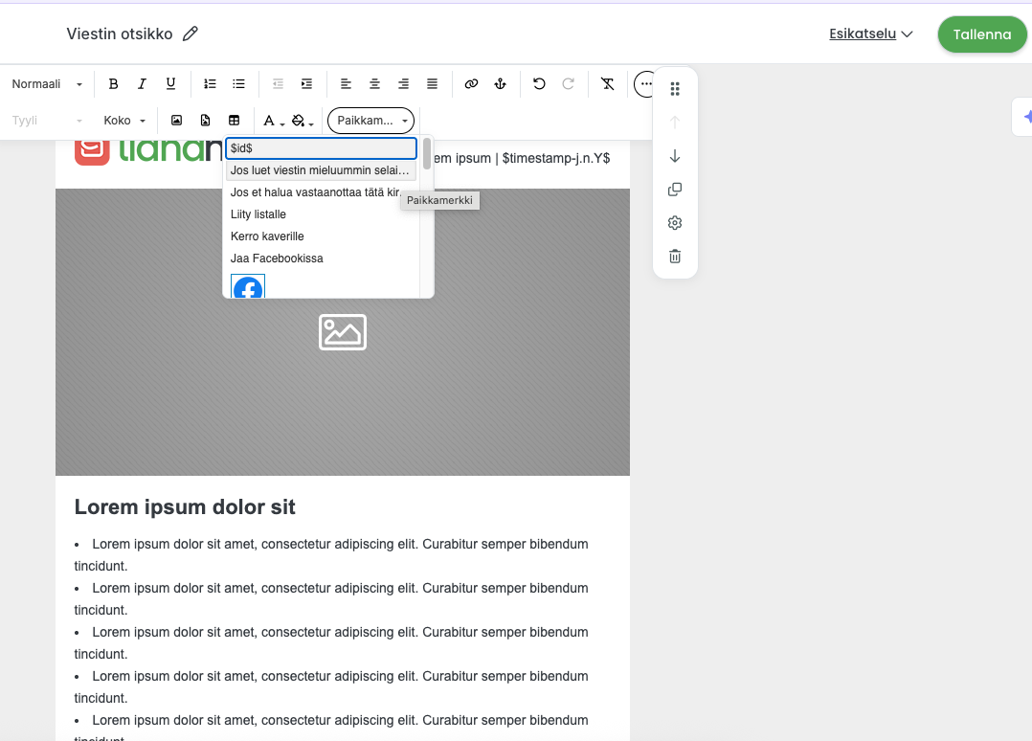Save the message with Tallenna

981,34
